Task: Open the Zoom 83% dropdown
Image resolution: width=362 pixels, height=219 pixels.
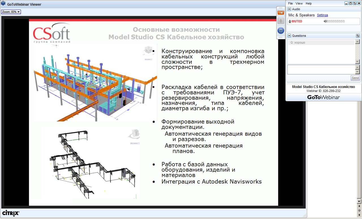Action: point(11,12)
